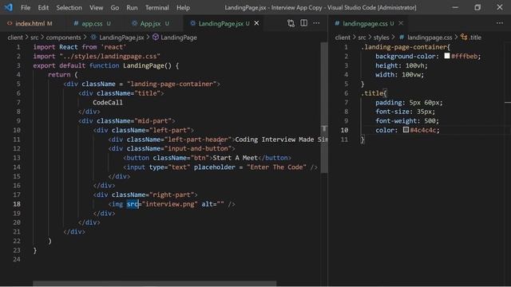Click the index.html file type icon
This screenshot has height=287, width=511.
(x=10, y=23)
